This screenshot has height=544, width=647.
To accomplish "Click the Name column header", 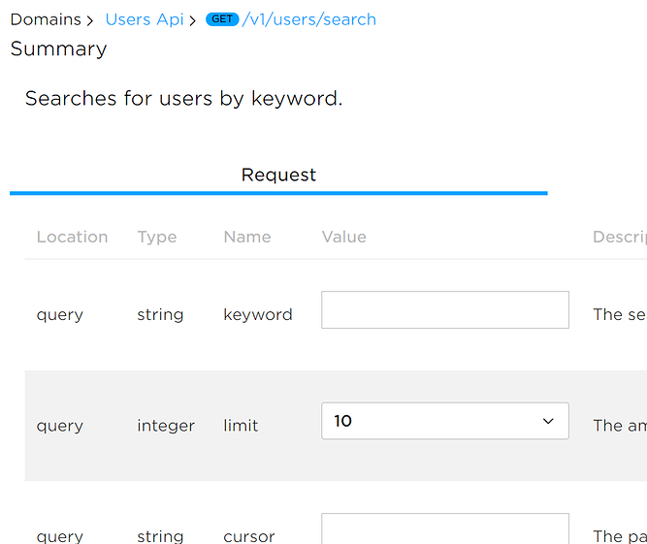I will tap(247, 237).
